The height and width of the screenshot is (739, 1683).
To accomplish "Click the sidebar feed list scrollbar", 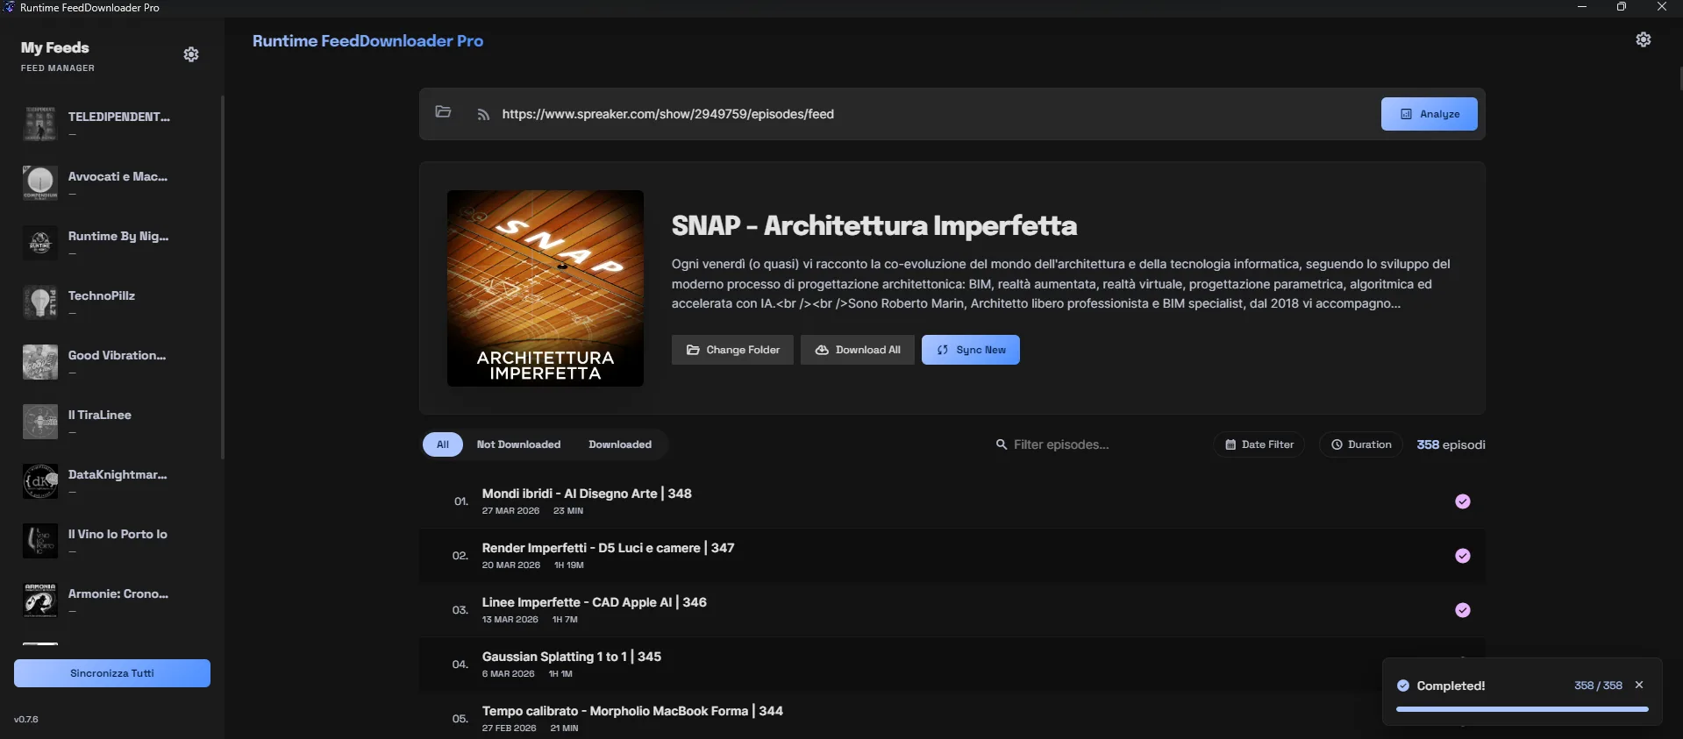I will point(222,277).
